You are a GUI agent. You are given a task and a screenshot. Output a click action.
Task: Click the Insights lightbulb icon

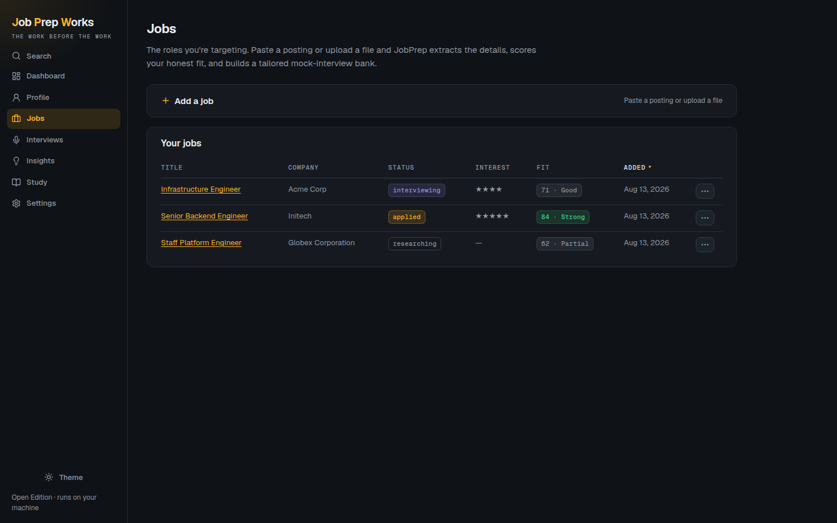(16, 161)
